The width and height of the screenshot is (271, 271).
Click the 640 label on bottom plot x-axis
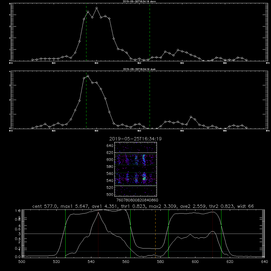coord(264,262)
